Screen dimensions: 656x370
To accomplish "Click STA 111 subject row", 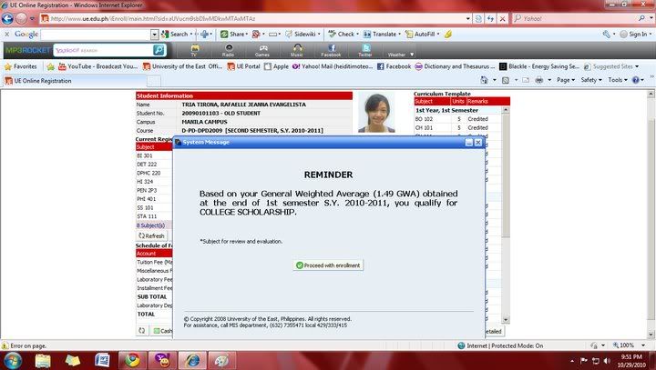I will pyautogui.click(x=154, y=216).
